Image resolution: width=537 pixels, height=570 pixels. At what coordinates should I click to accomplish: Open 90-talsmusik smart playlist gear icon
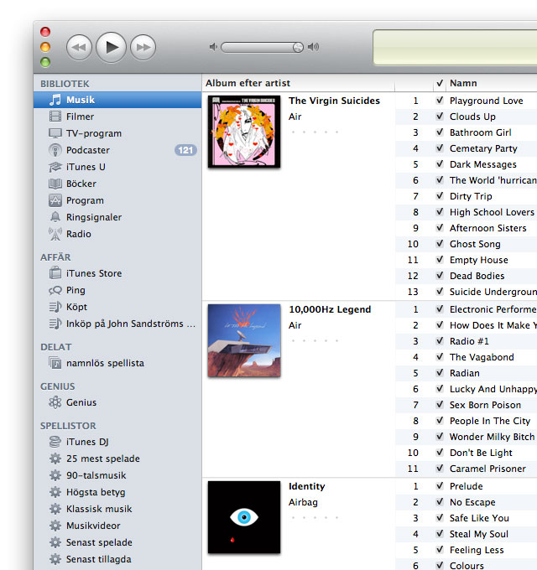(55, 475)
